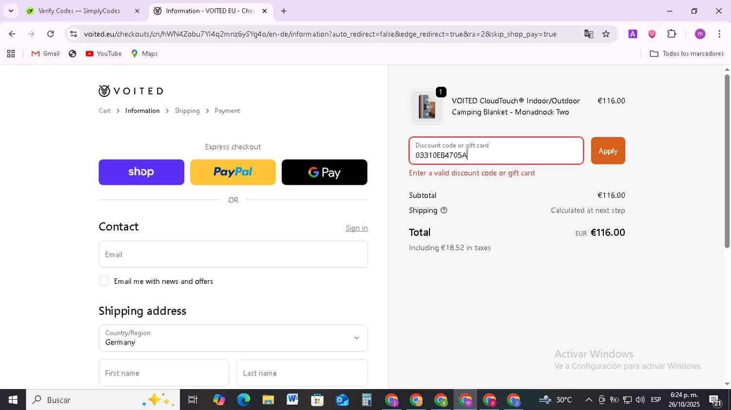Select the Payment breadcrumb step
Image resolution: width=731 pixels, height=410 pixels.
227,111
